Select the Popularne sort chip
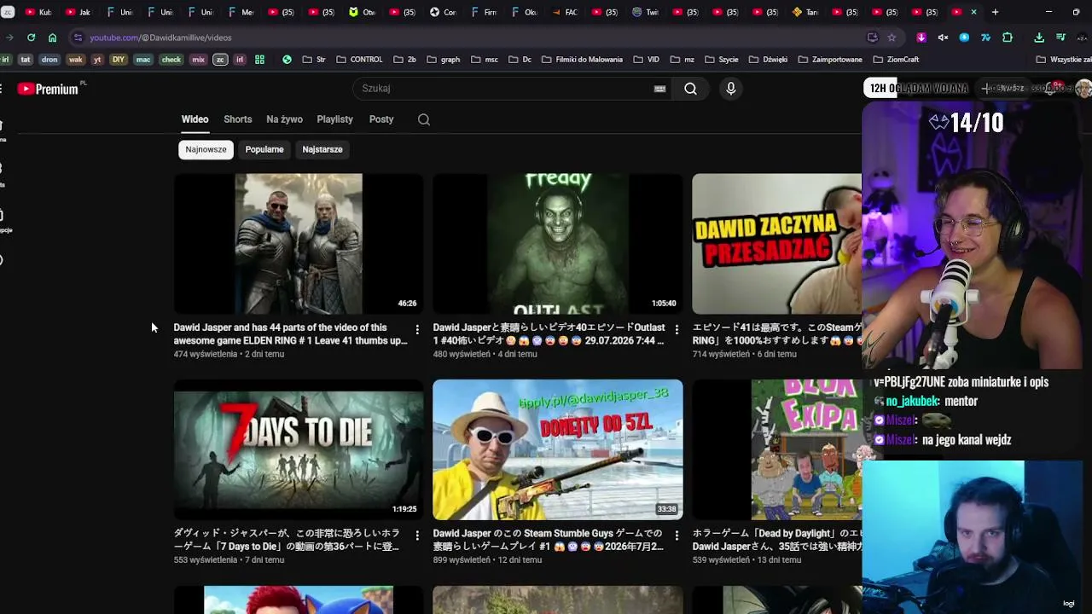1092x614 pixels. 264,149
